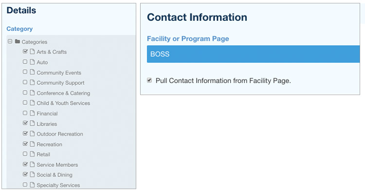Check the Auto category checkbox
This screenshot has height=193, width=365.
coord(25,62)
